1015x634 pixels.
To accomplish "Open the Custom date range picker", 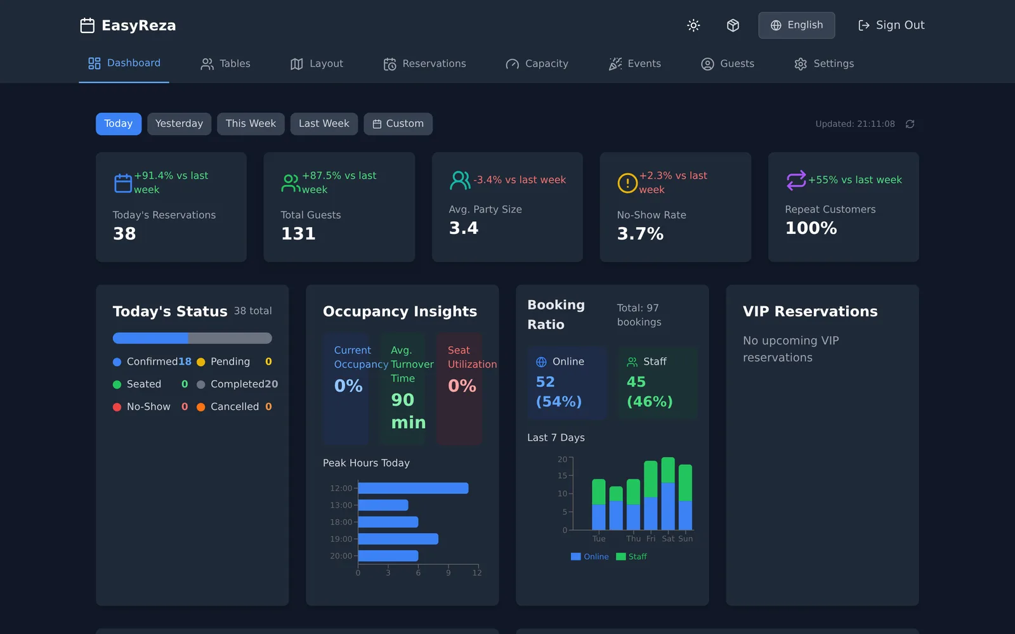I will 398,124.
